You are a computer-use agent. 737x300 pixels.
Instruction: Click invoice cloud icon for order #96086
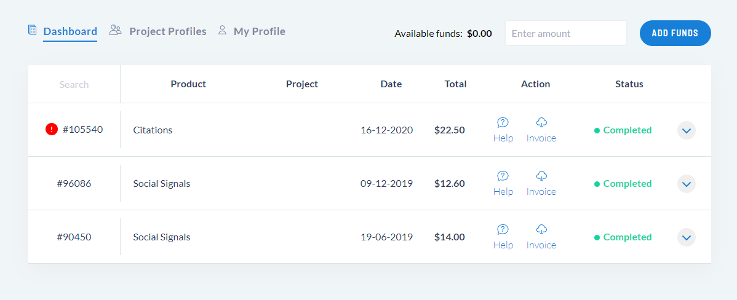[541, 176]
